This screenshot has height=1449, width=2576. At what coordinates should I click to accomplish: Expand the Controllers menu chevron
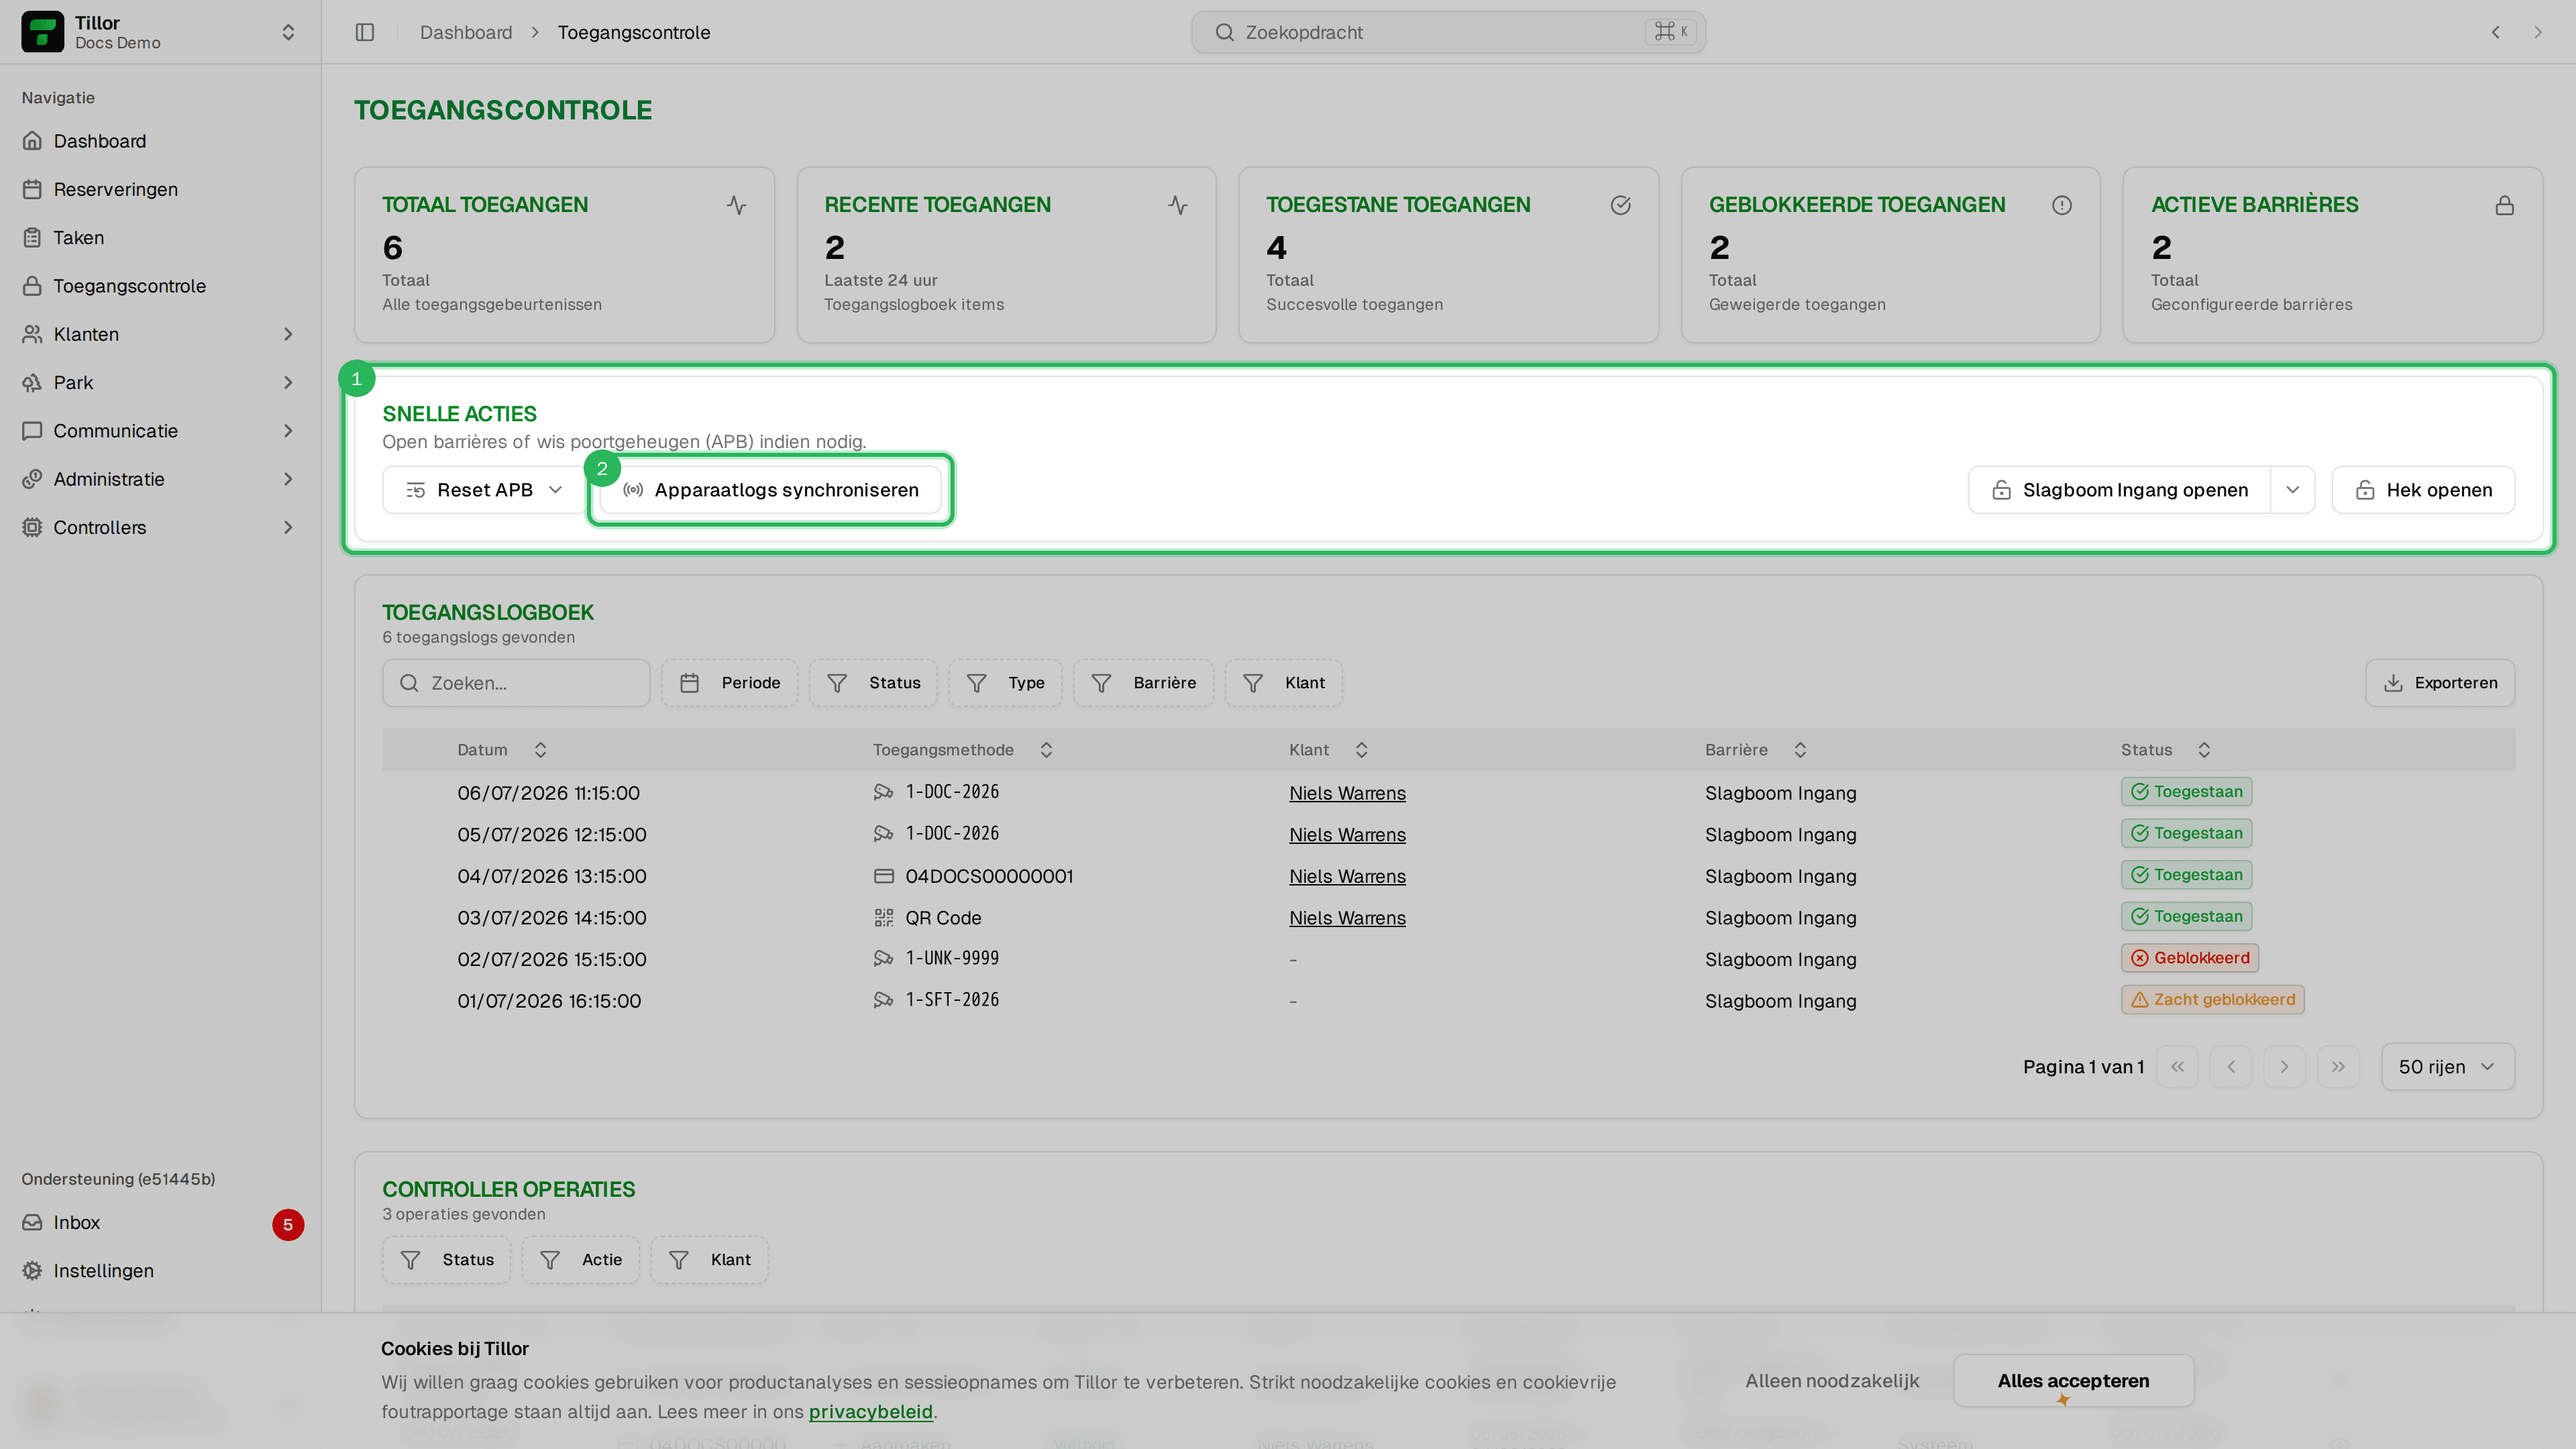click(288, 527)
